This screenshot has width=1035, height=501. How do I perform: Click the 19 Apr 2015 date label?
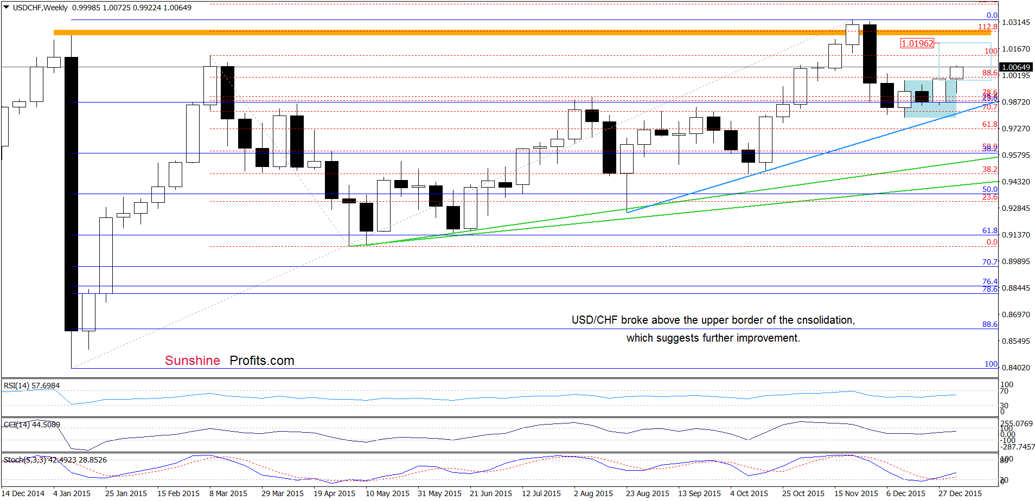coord(334,493)
